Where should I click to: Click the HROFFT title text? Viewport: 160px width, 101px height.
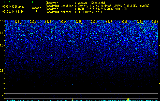click(x=16, y=2)
